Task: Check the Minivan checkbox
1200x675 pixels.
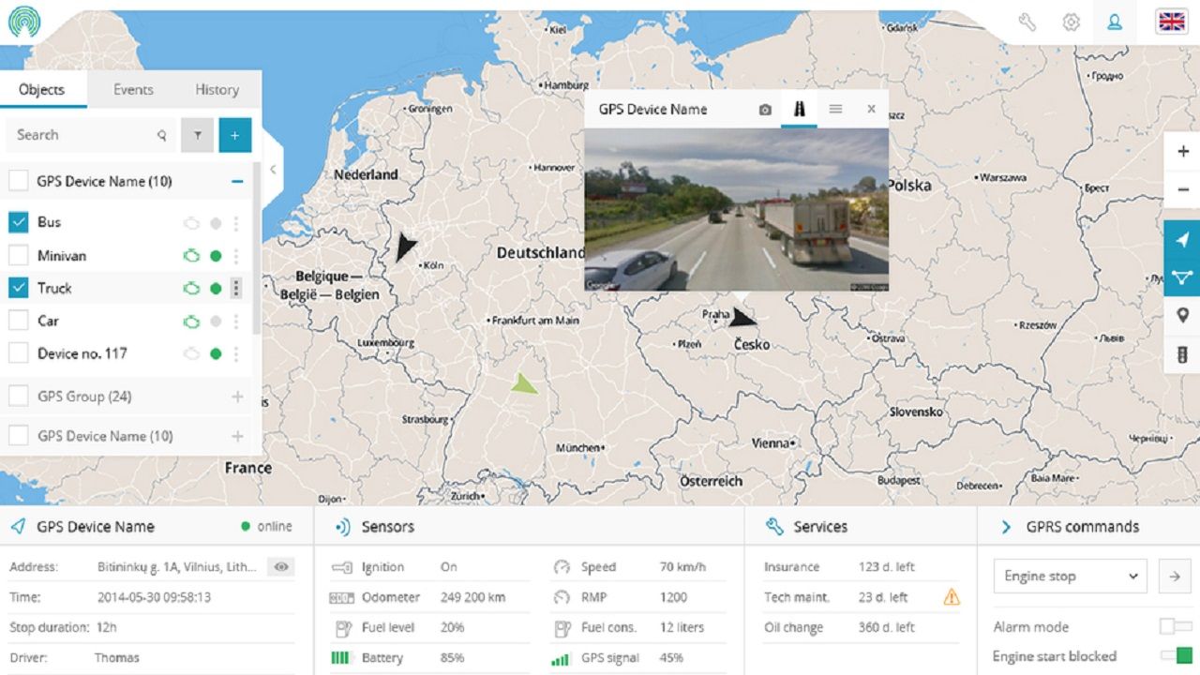Action: click(x=18, y=255)
